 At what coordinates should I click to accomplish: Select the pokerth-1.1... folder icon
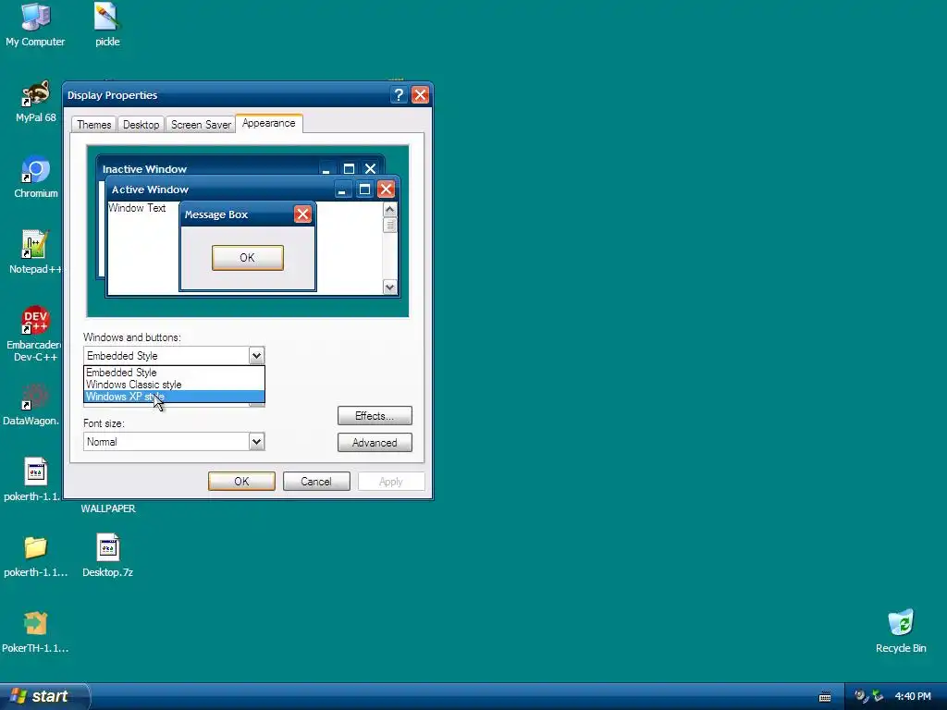[36, 556]
